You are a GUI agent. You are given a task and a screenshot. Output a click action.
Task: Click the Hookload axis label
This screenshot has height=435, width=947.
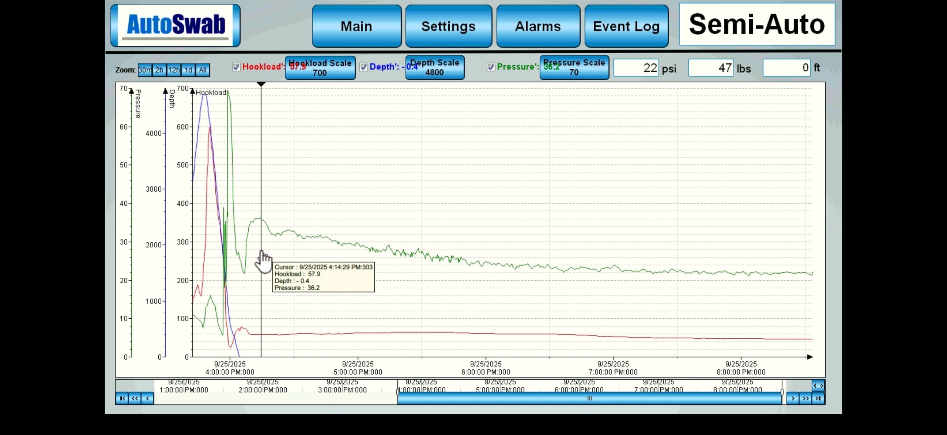(x=211, y=93)
